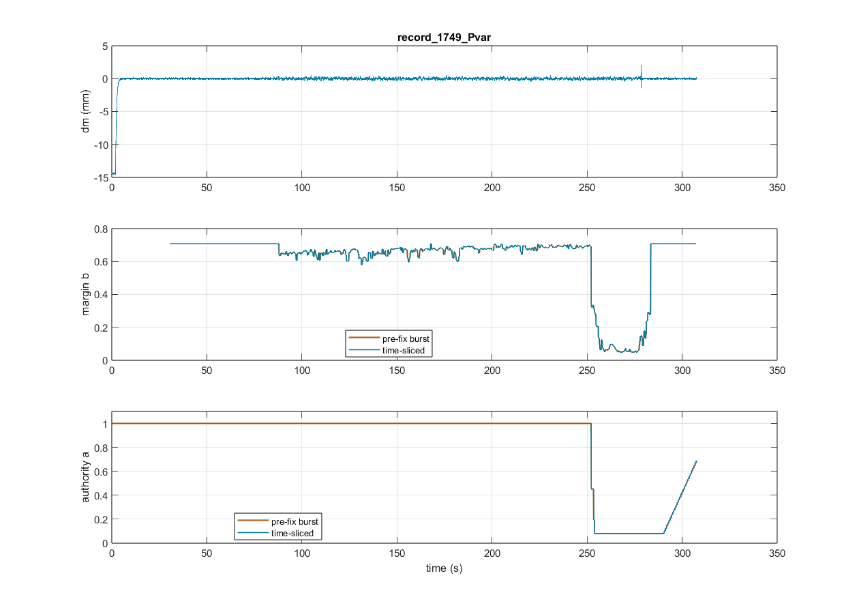Click the 50 x-tick under the authority a plot
Screen dimensions: 859x610
[207, 553]
